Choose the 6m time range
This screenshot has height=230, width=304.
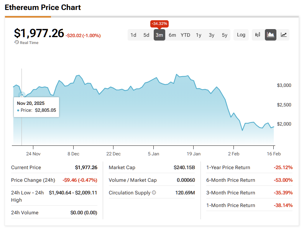[172, 35]
